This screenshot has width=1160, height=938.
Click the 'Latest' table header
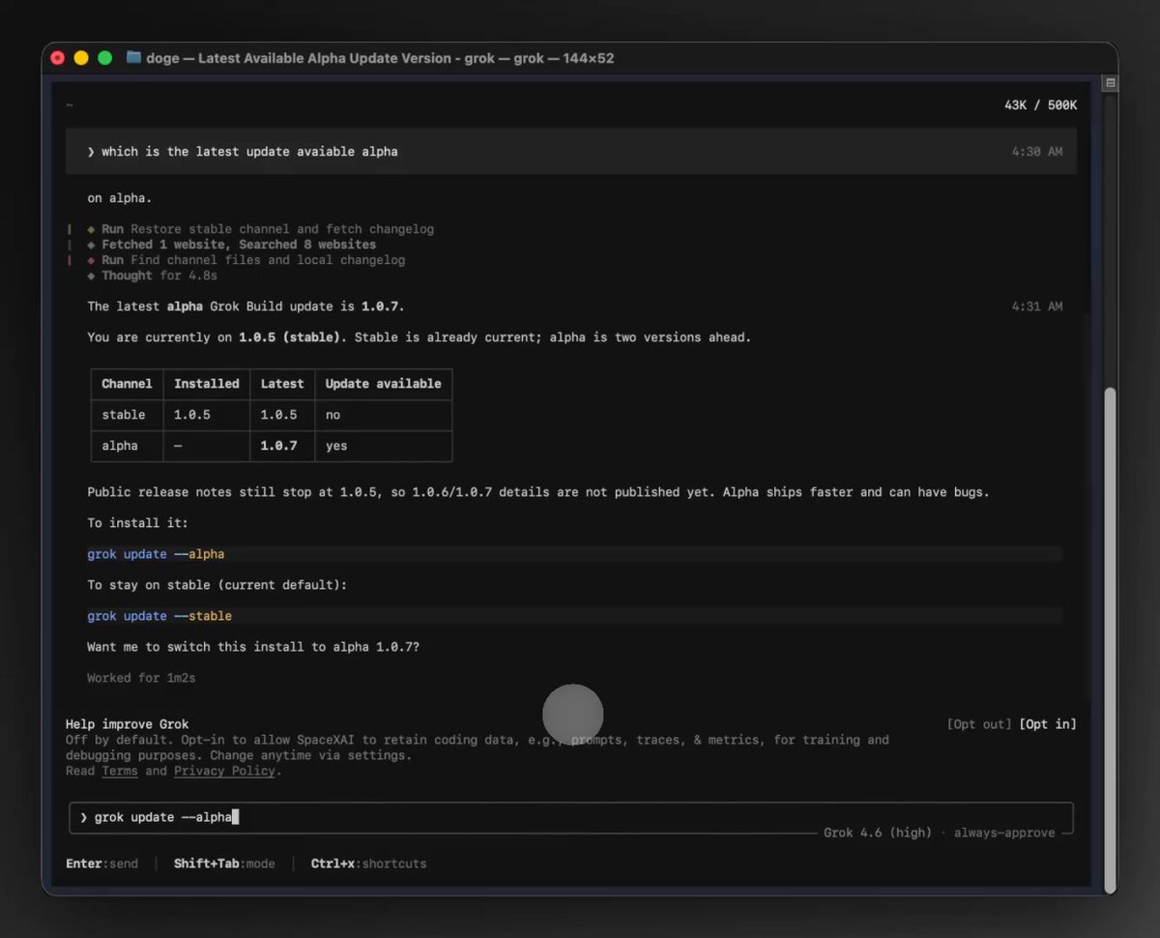click(282, 384)
